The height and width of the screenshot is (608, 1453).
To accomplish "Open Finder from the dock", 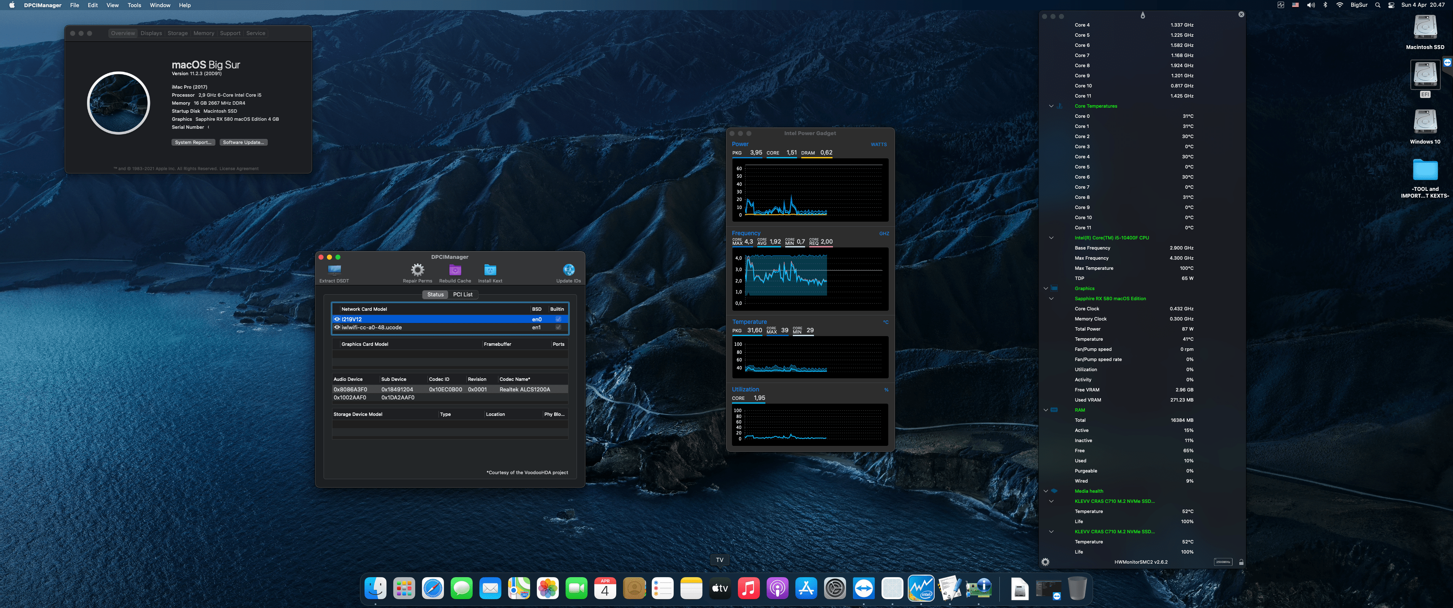I will tap(375, 588).
